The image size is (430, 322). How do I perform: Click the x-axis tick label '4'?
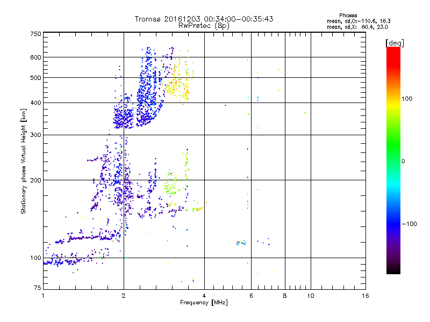pos(204,296)
